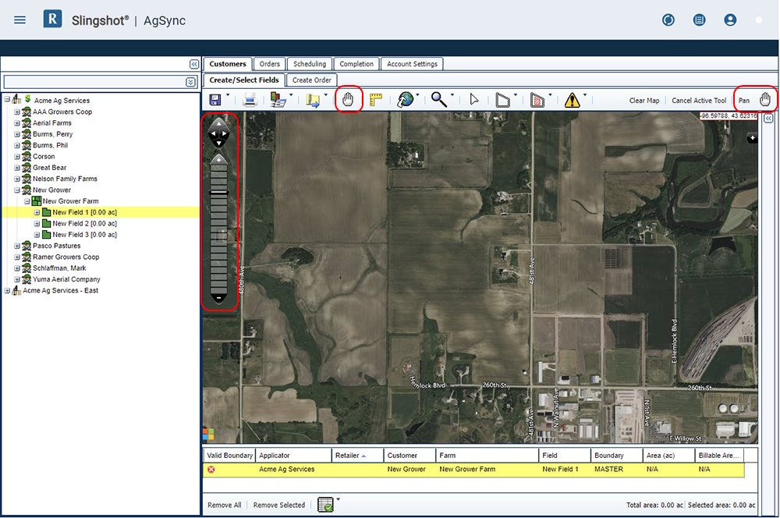The height and width of the screenshot is (518, 780).
Task: Click the chart-and-list icon next to Print
Action: point(278,100)
